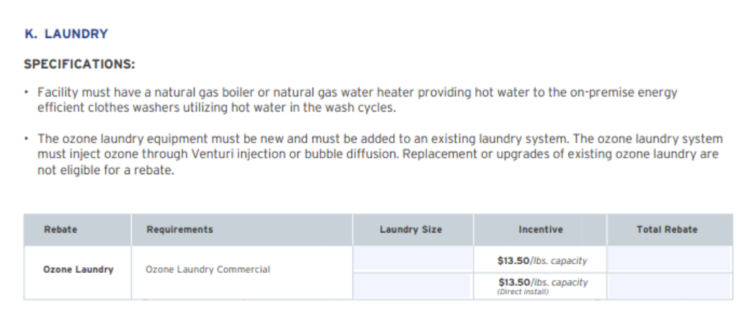The image size is (746, 321).
Task: Click the SPECIFICATIONS: subheading
Action: [79, 64]
